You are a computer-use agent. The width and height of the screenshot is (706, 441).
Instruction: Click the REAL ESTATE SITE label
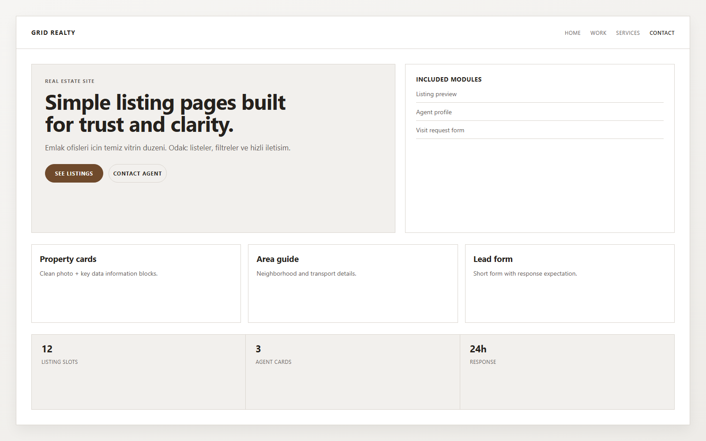(x=70, y=81)
